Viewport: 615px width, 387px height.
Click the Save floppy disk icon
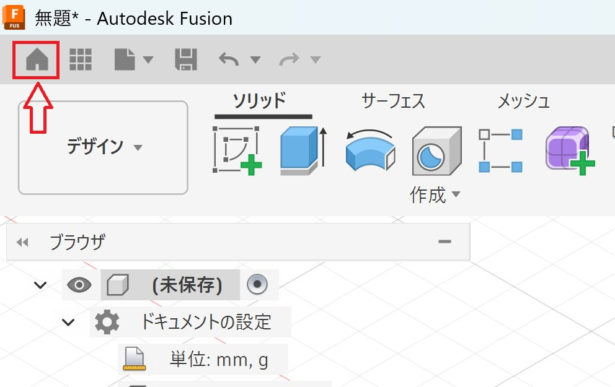point(186,60)
